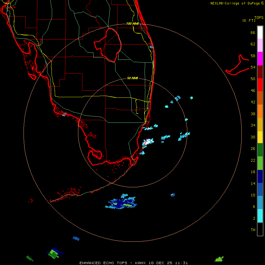Click the TH threshold label on the legend
This screenshot has height=265, width=265.
pos(253,230)
